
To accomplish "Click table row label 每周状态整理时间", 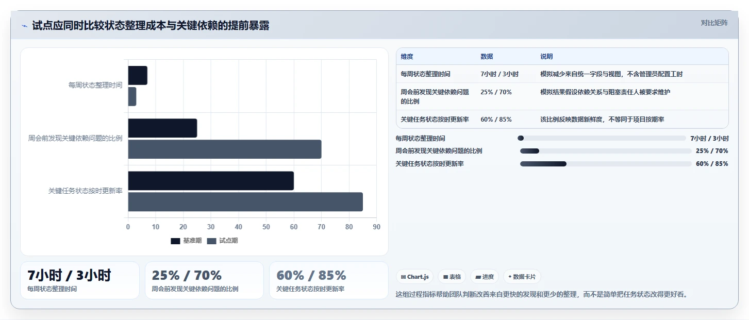I will pyautogui.click(x=425, y=74).
